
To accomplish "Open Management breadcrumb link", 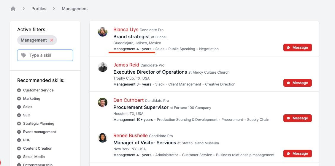I will click(75, 9).
